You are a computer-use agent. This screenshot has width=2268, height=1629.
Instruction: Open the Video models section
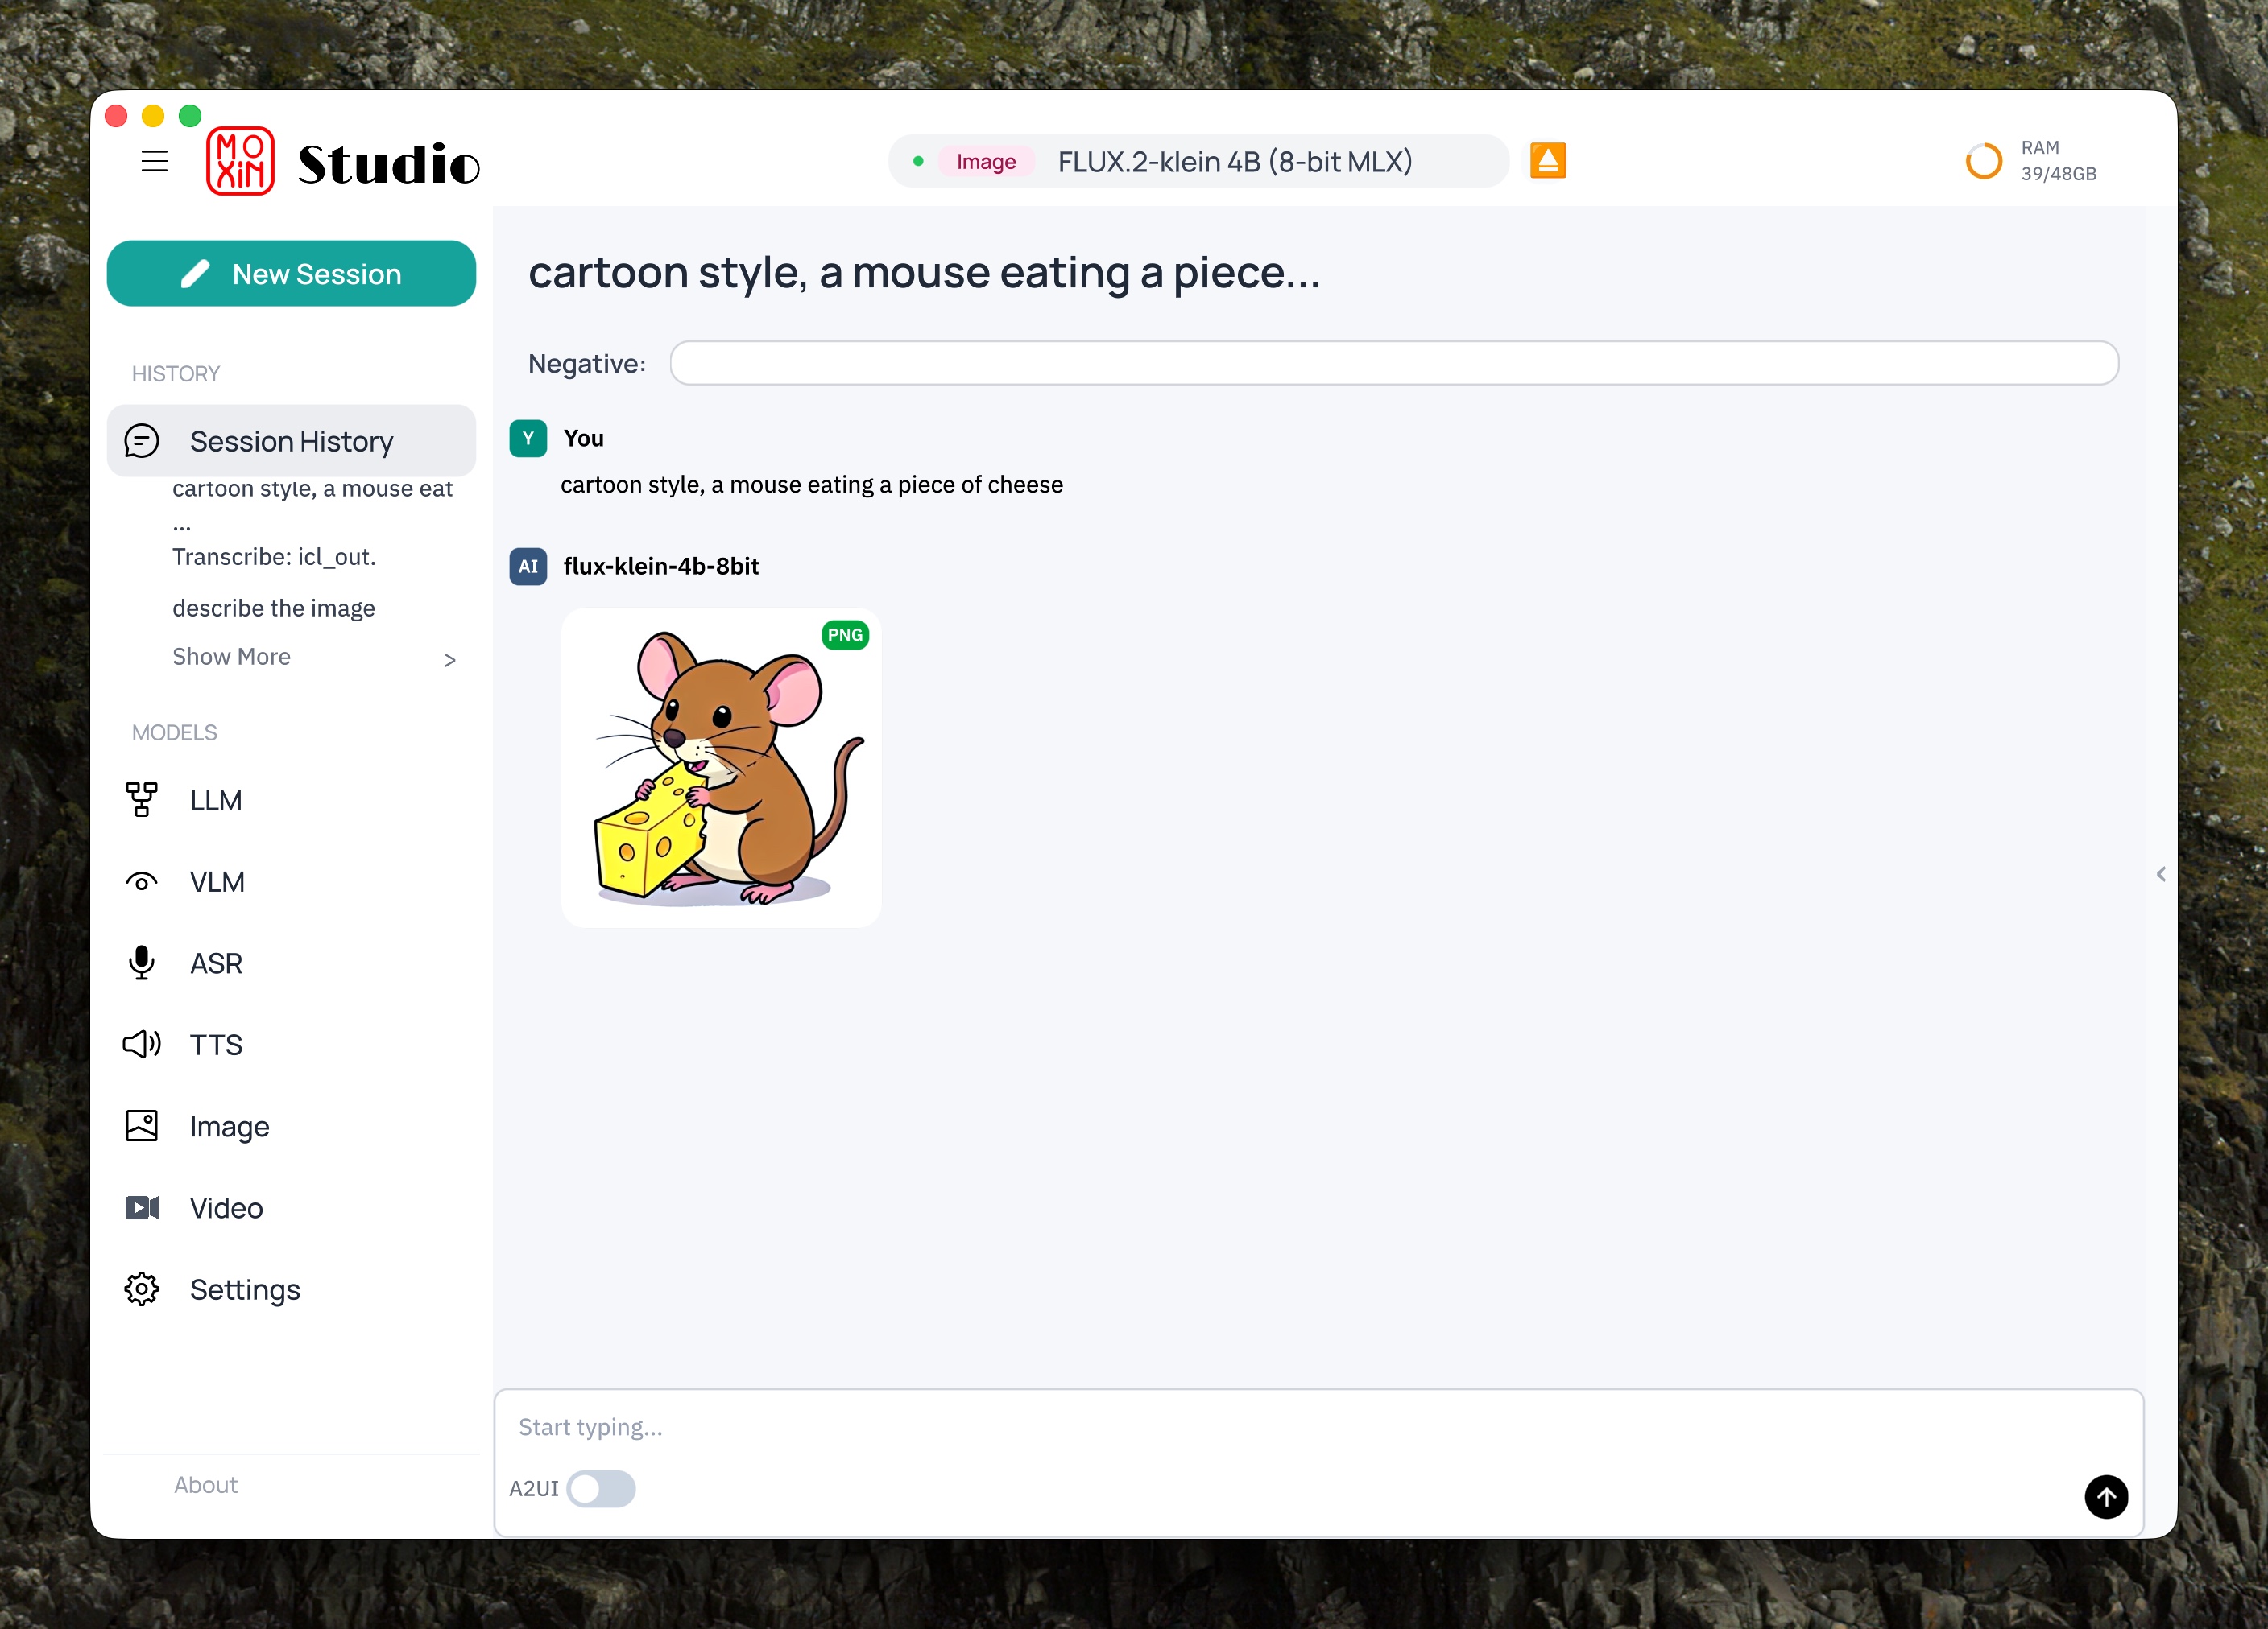point(291,1207)
